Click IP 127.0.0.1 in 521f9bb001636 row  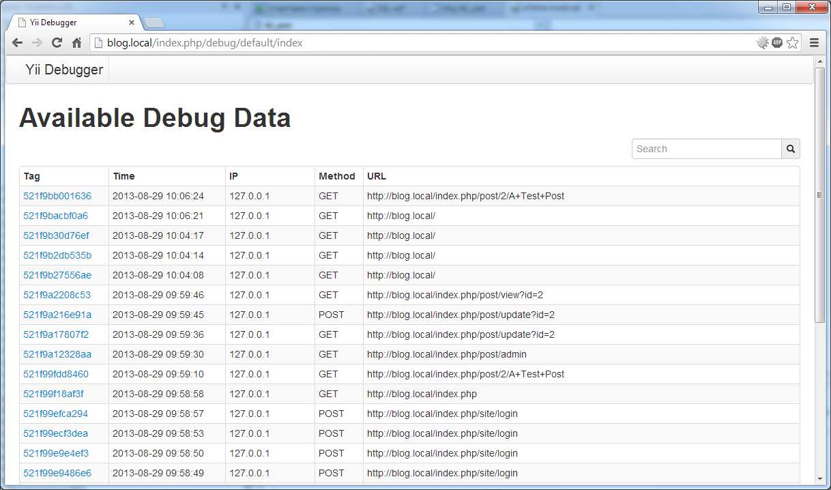(250, 196)
